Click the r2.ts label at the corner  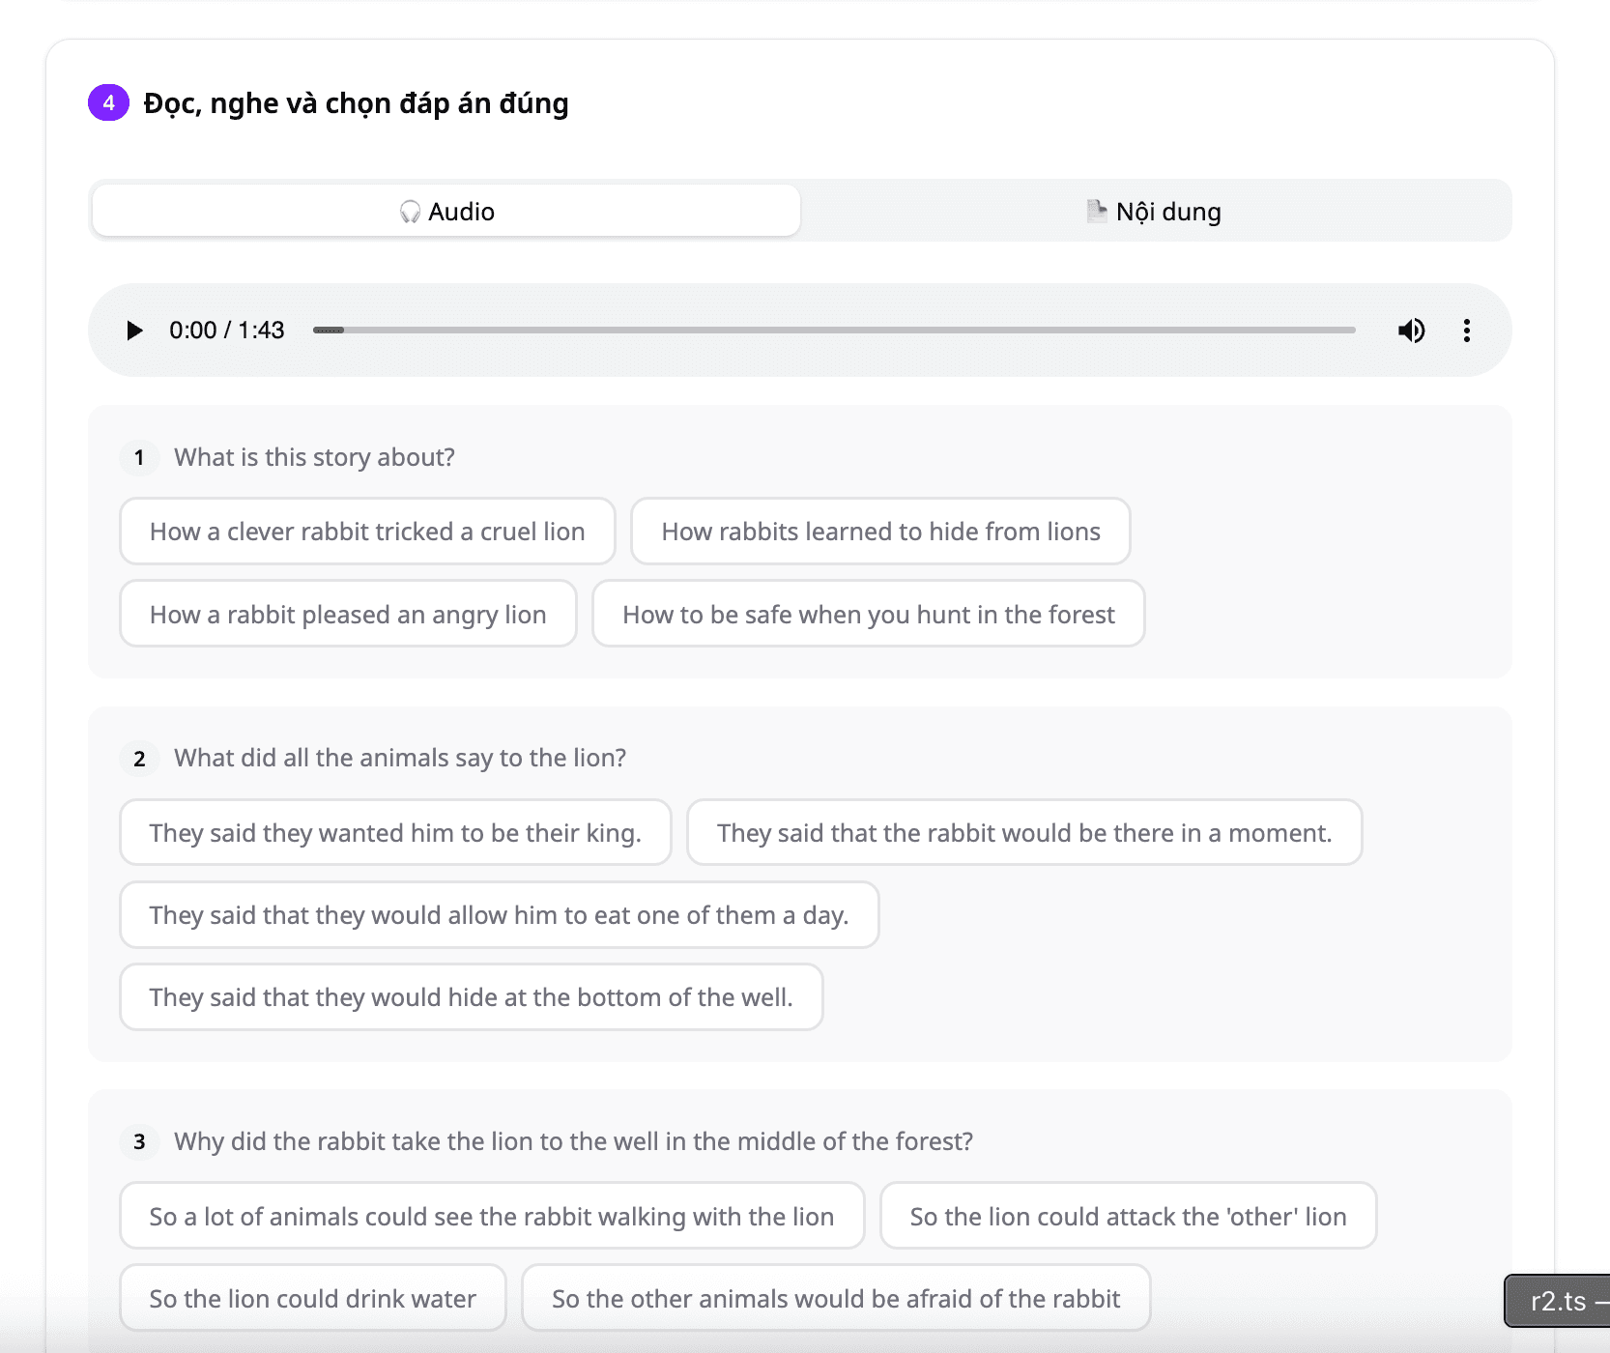1558,1301
